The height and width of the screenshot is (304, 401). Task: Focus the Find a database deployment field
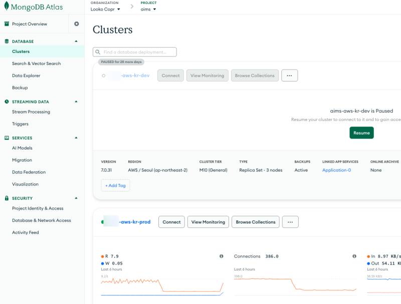tap(138, 52)
